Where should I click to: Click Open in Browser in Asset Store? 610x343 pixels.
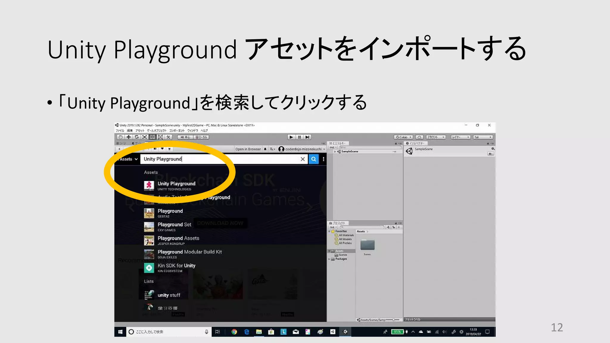point(248,149)
